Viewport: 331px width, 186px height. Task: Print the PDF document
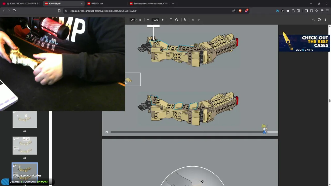coord(319,20)
